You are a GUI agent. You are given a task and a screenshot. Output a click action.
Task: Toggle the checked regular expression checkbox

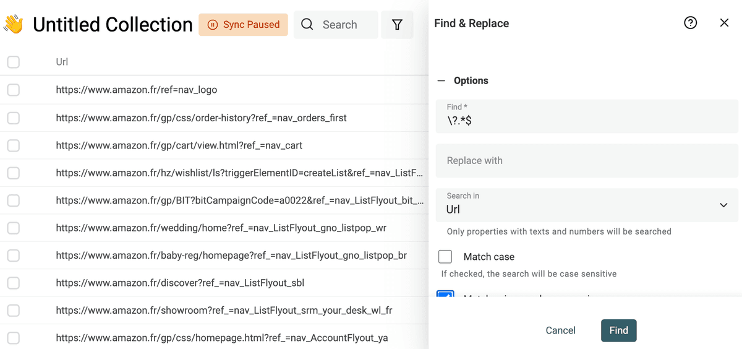tap(445, 295)
